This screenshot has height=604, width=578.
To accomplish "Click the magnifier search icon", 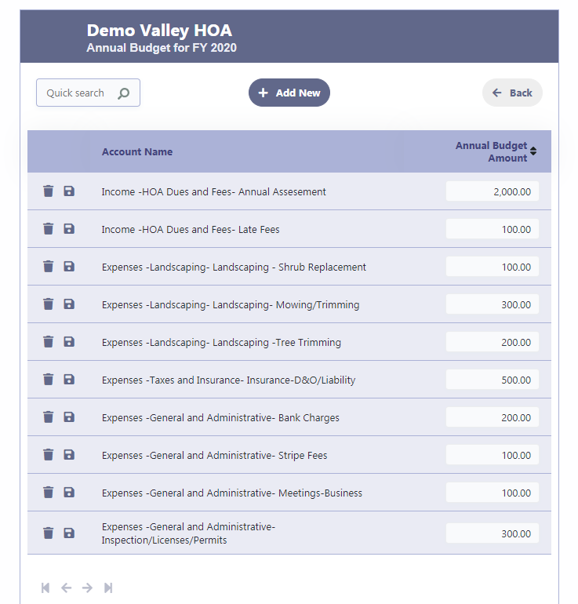I will pyautogui.click(x=124, y=93).
